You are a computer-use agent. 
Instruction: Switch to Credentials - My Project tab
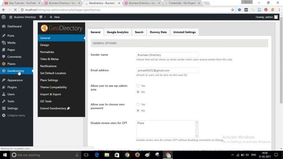(182, 3)
